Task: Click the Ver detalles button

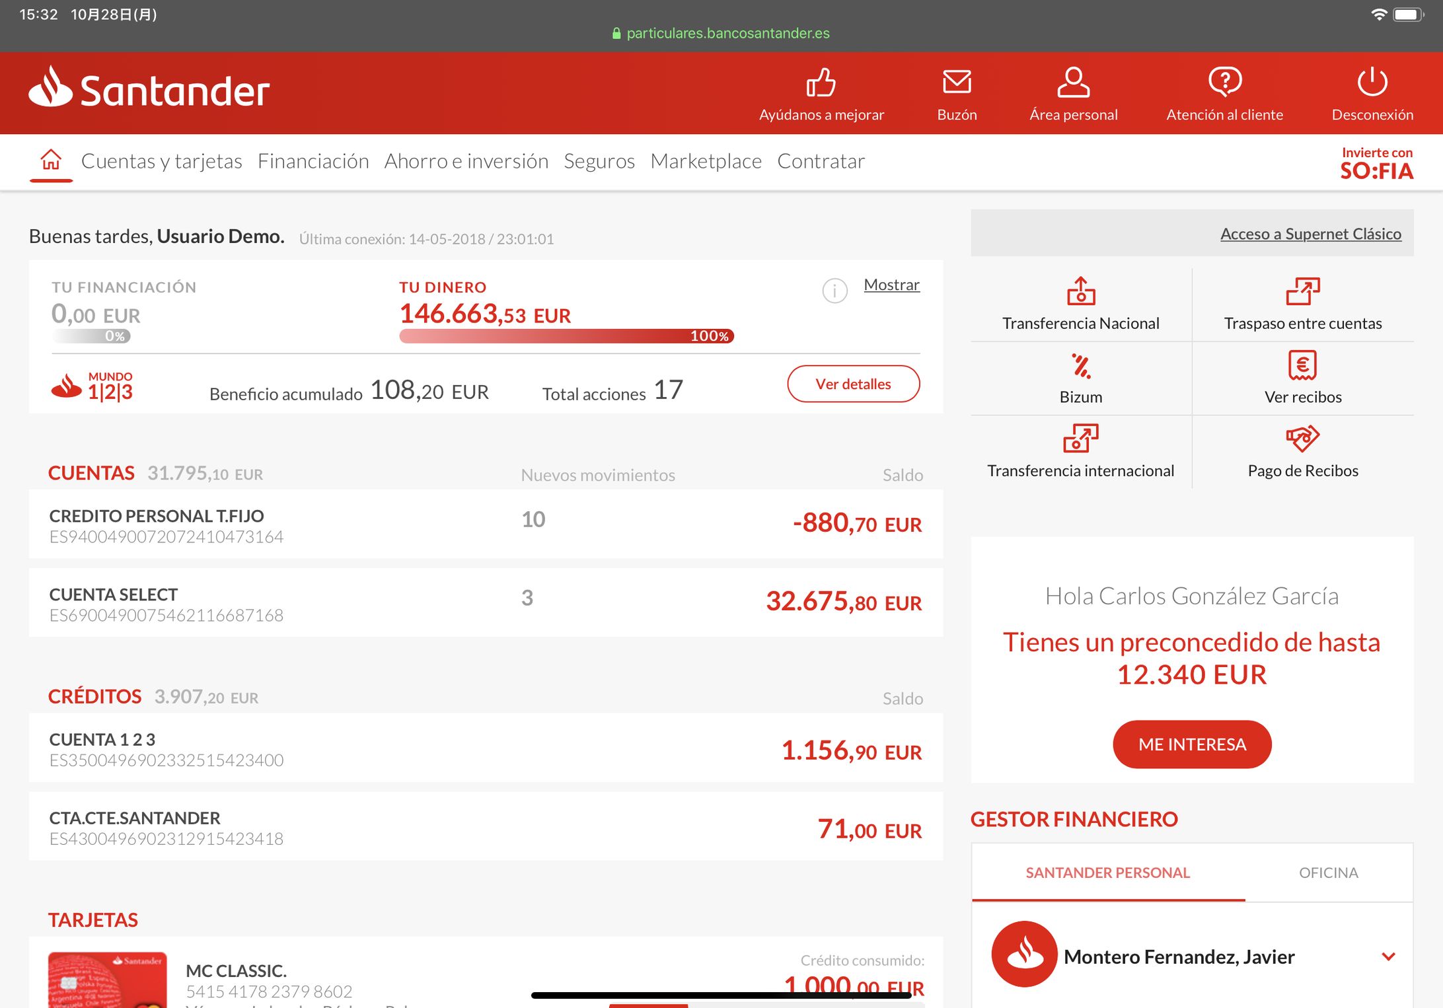Action: pos(853,384)
